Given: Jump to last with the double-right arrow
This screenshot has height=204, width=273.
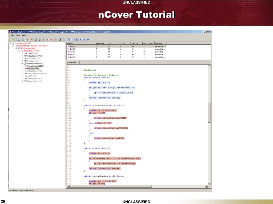Looking at the screenshot, I should point(88,40).
